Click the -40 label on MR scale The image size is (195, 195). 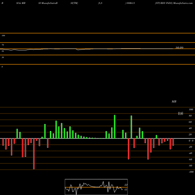pos(190,153)
